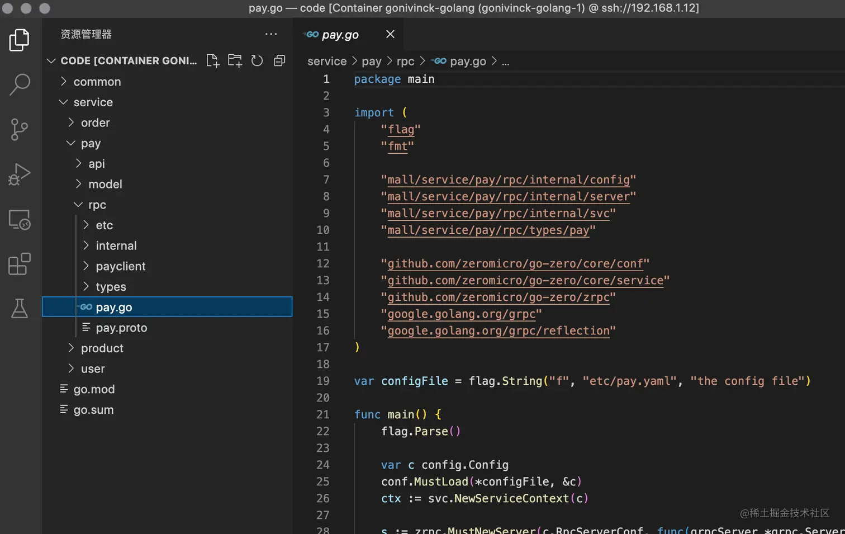Click 'configFile' variable on line 19
Screen dimensions: 845x534
coord(414,381)
